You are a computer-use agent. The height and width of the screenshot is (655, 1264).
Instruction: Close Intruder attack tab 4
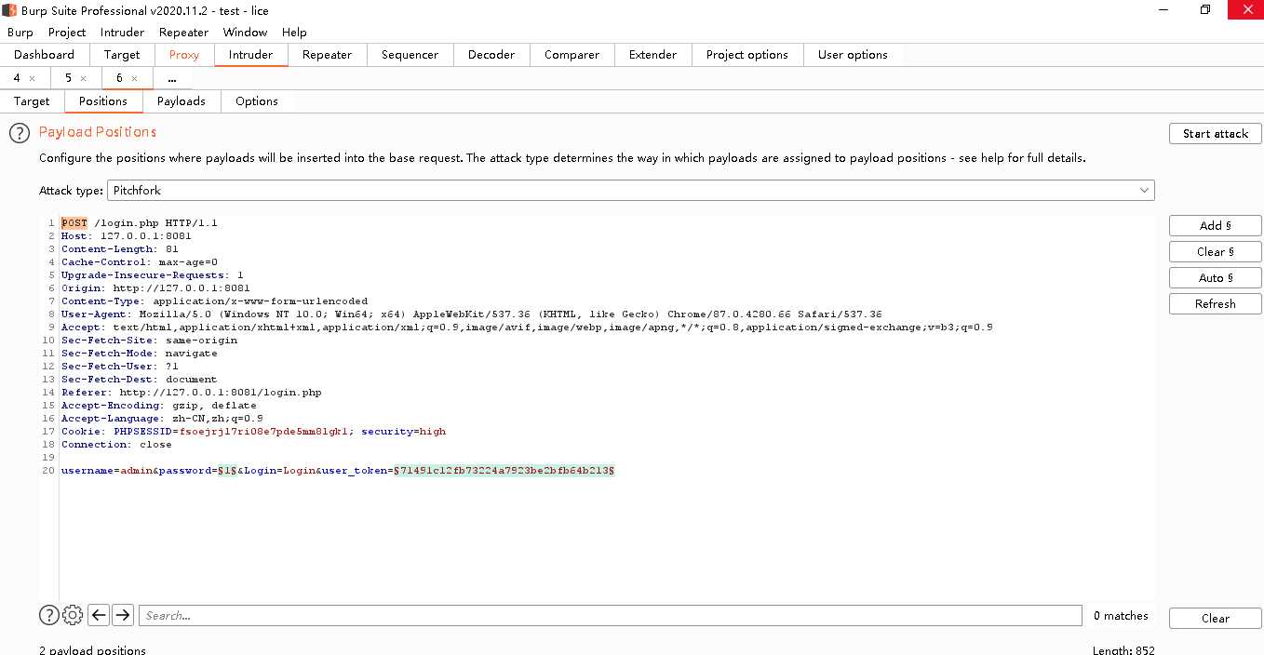tap(32, 79)
